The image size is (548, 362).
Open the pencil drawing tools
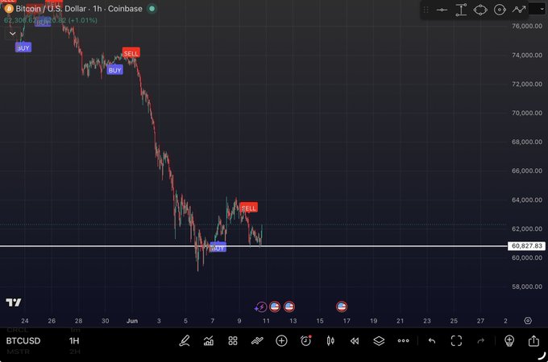(x=185, y=341)
